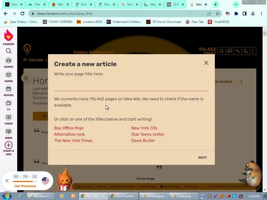Click the US flag in VPN widget

point(45,181)
